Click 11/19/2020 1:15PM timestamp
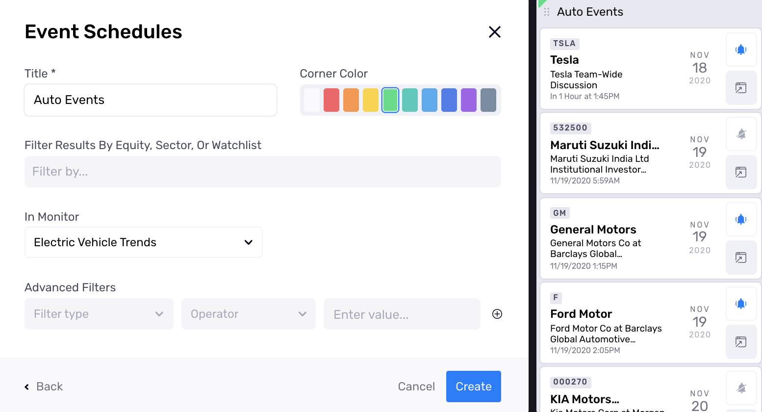762x412 pixels. pos(584,266)
